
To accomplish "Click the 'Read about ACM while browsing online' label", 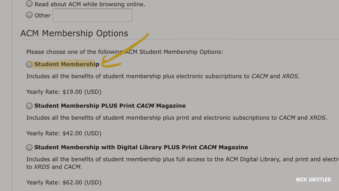I will coord(90,5).
